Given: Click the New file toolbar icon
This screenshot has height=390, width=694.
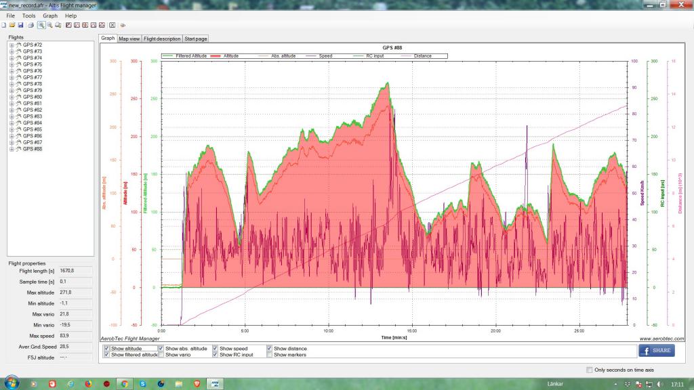Looking at the screenshot, I should coord(3,25).
